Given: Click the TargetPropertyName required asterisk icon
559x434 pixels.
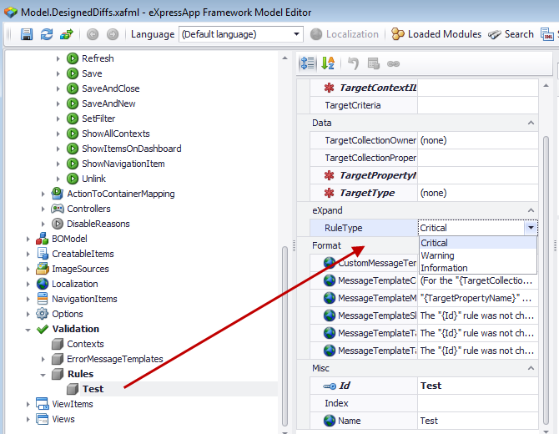Looking at the screenshot, I should click(329, 175).
